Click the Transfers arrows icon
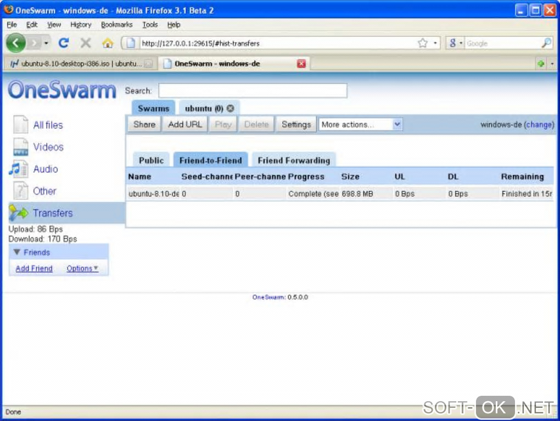560x421 pixels. point(18,213)
